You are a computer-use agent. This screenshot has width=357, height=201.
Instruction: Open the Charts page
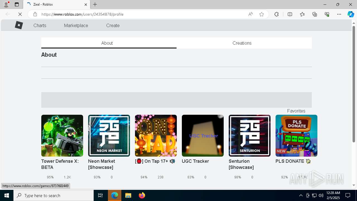pos(40,25)
